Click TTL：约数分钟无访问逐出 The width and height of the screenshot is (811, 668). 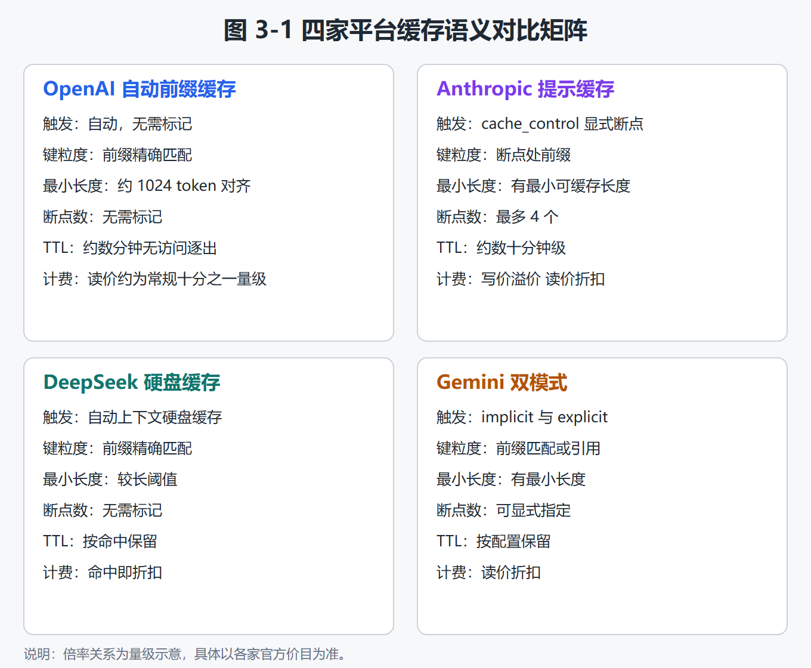tap(130, 248)
